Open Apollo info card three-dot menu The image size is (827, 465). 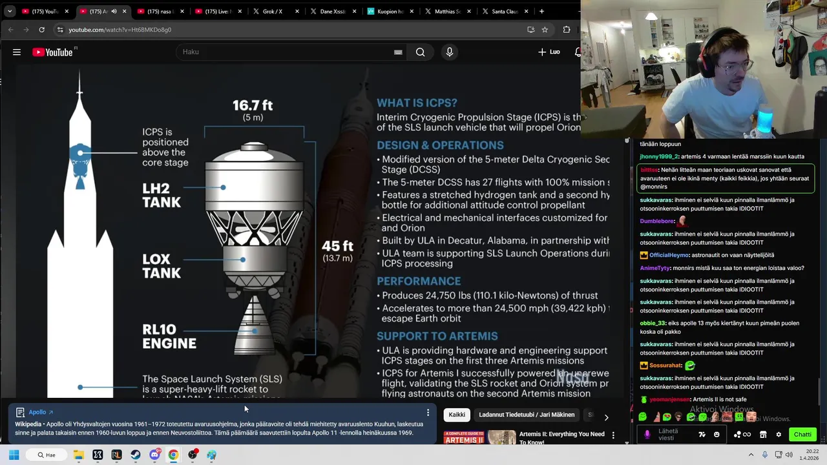coord(427,413)
